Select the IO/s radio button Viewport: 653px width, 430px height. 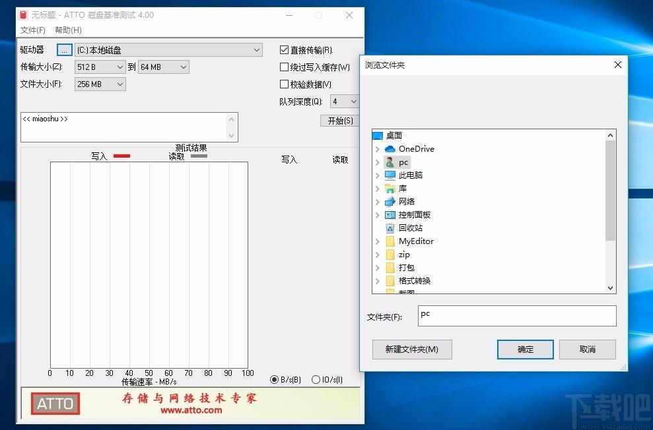pyautogui.click(x=316, y=379)
